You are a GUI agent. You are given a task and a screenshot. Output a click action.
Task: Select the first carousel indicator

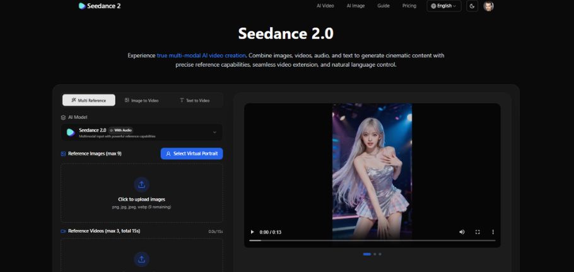[367, 254]
